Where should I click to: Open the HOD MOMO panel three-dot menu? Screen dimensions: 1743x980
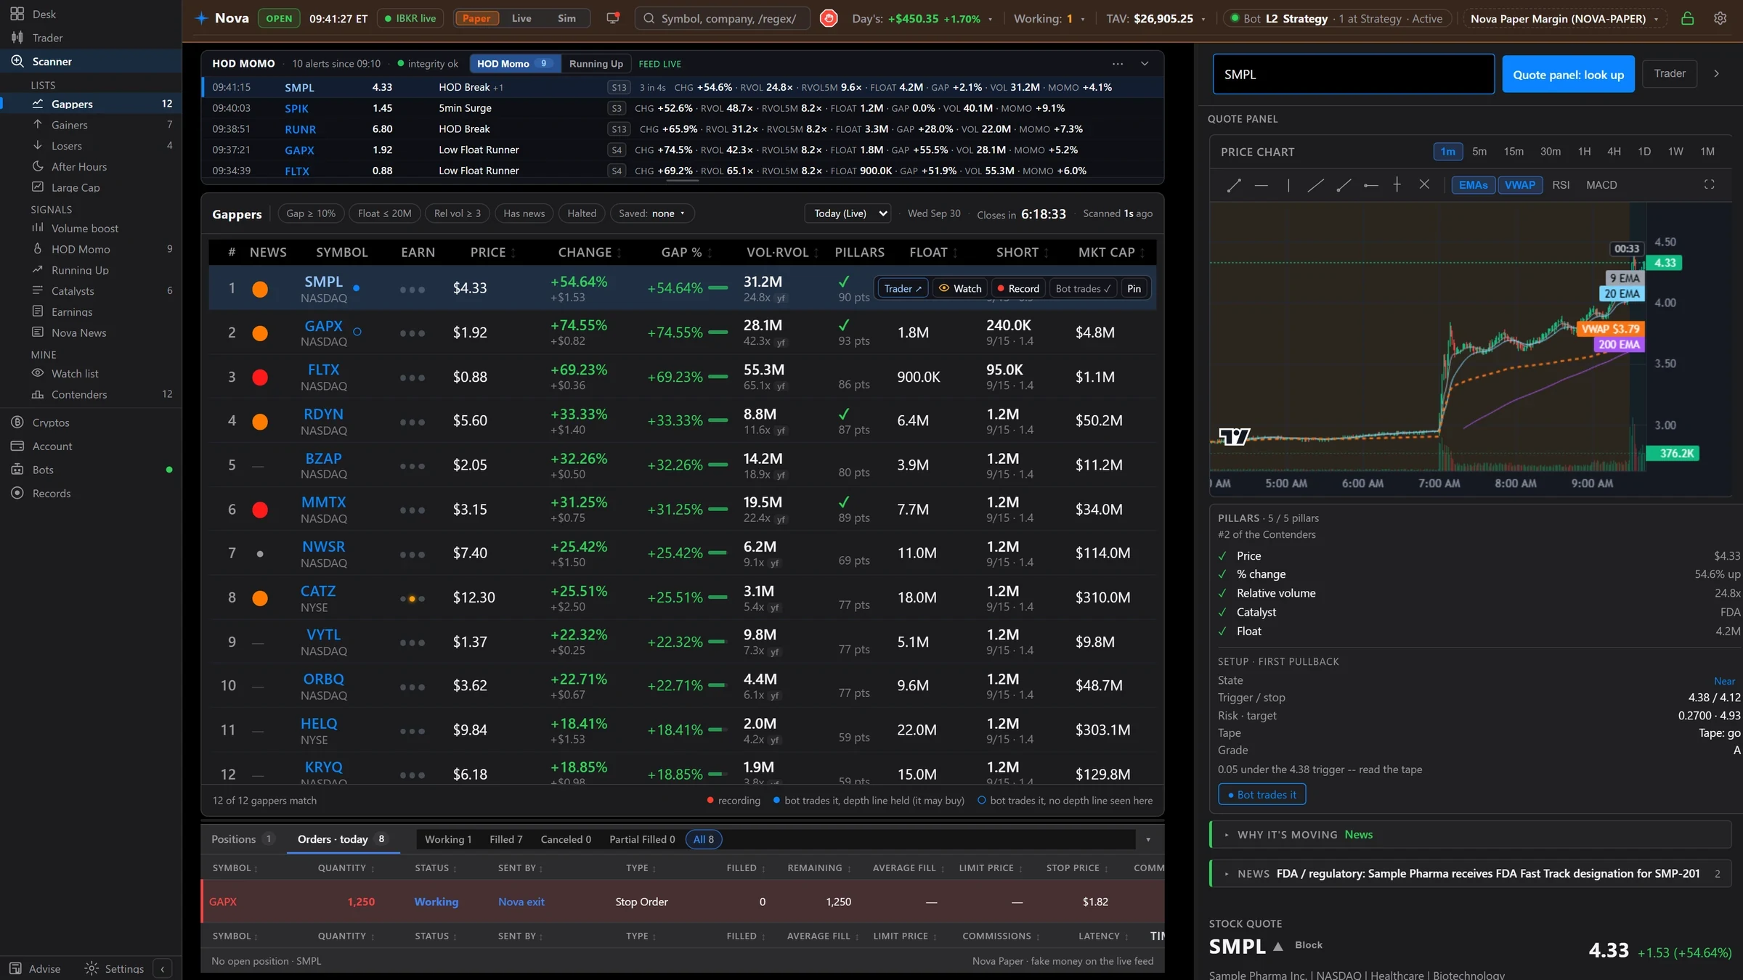(1118, 64)
